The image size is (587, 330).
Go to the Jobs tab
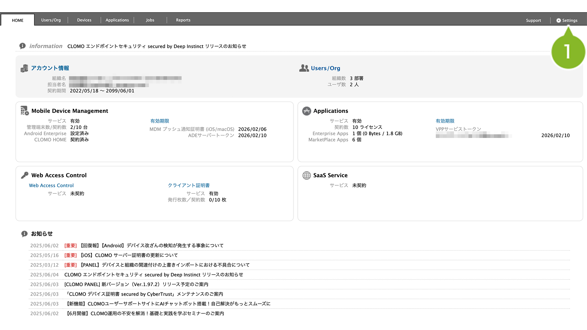pyautogui.click(x=150, y=20)
